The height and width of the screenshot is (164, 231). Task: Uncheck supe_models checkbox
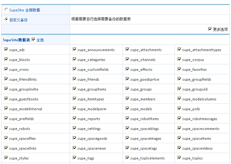click(127, 108)
